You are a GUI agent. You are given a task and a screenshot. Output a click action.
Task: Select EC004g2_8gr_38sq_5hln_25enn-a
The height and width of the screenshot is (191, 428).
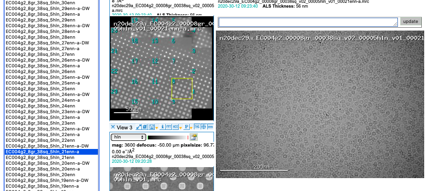[x=51, y=83]
